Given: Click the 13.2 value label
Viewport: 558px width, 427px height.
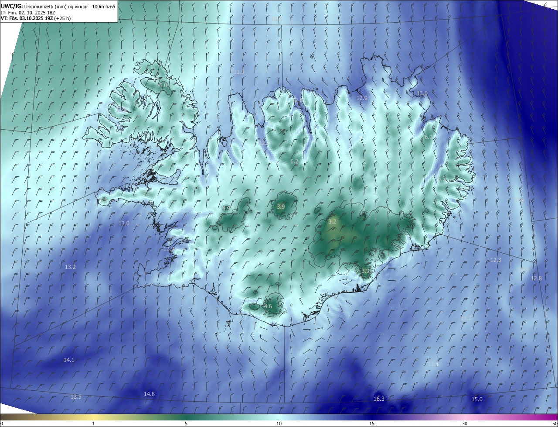Looking at the screenshot, I should [x=70, y=267].
